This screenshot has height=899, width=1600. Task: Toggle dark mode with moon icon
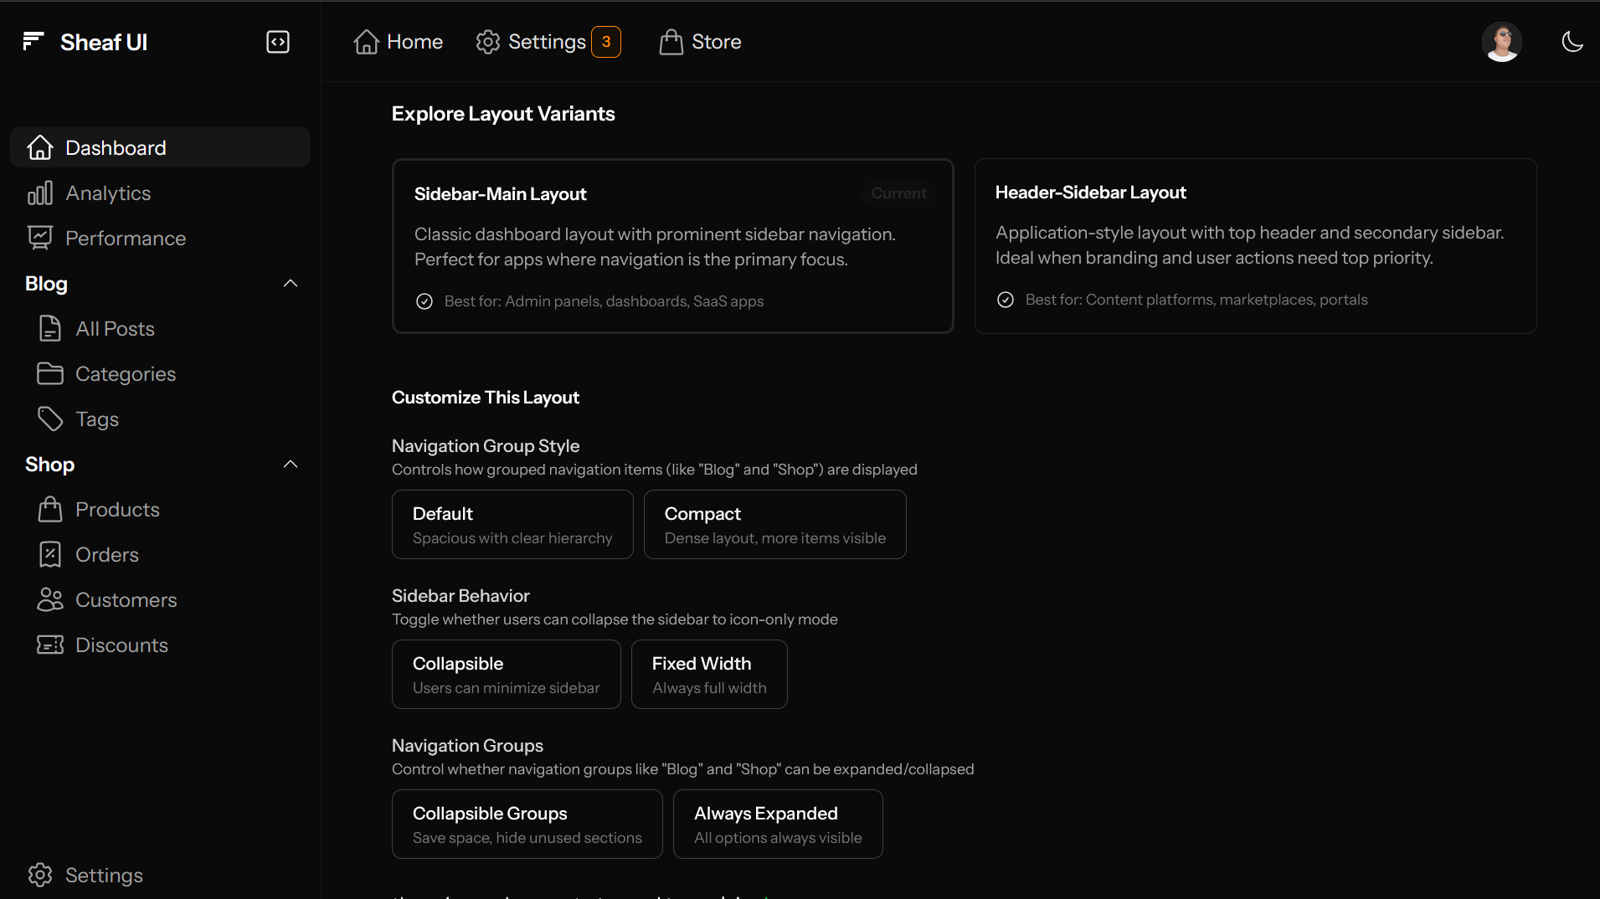pos(1572,42)
